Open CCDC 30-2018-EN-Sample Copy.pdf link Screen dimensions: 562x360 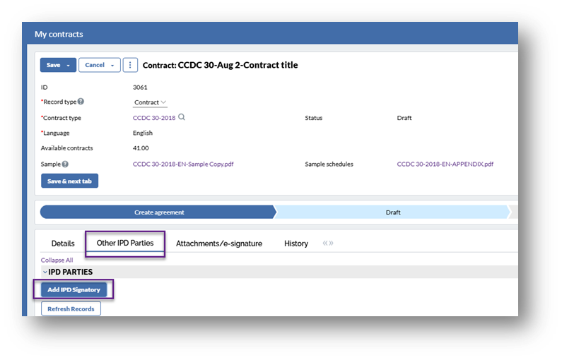(183, 164)
